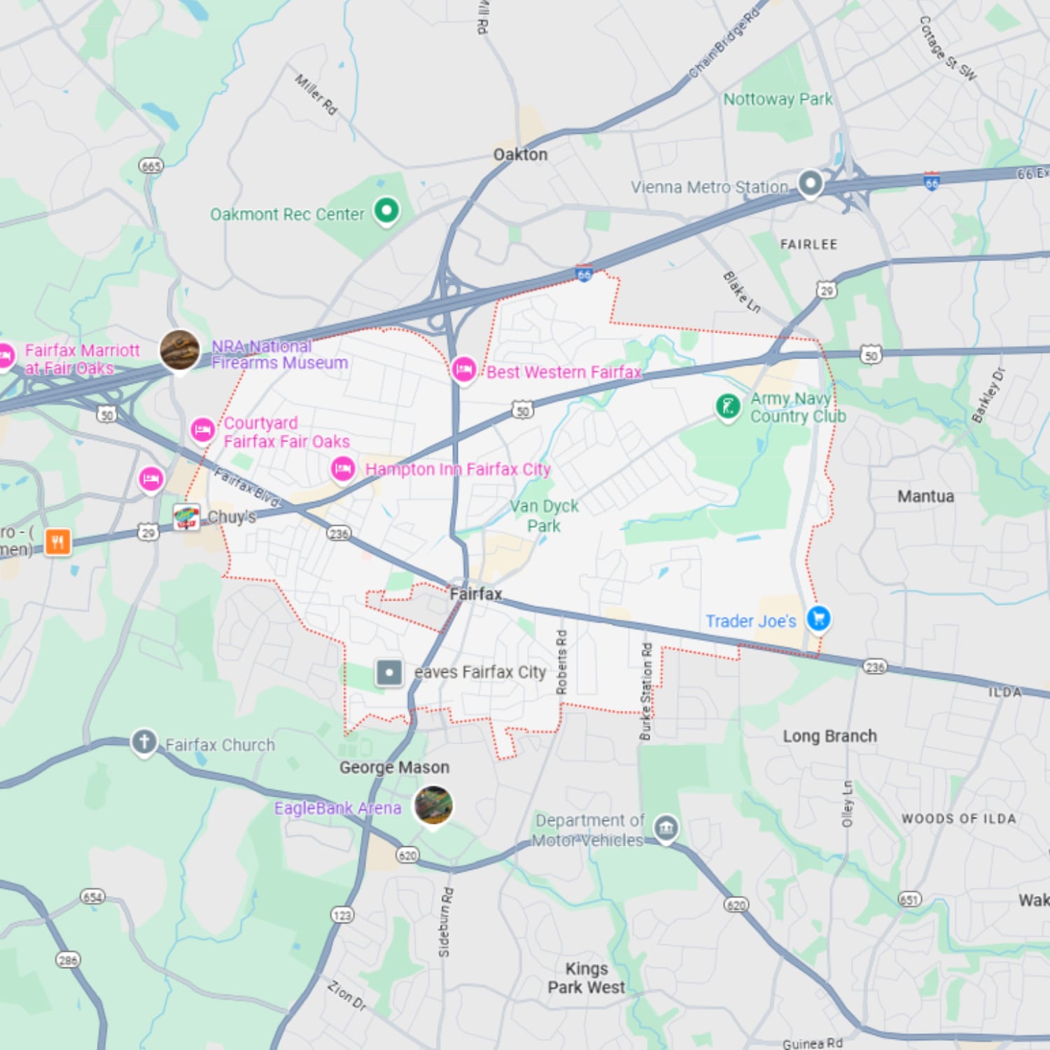Click the NRA National Firearms Museum photo pin
Image resolution: width=1050 pixels, height=1050 pixels.
click(180, 350)
